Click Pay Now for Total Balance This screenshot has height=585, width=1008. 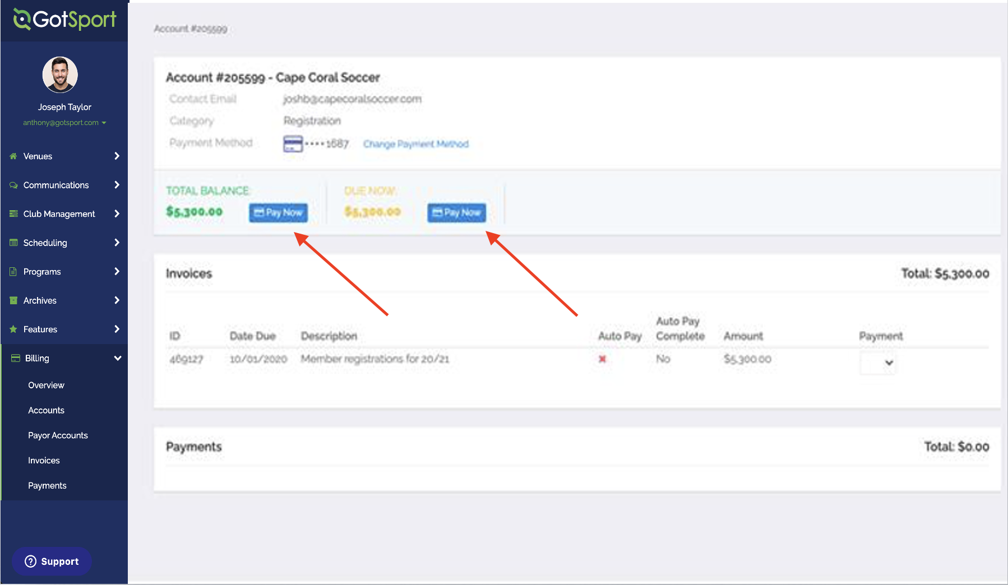(x=278, y=212)
